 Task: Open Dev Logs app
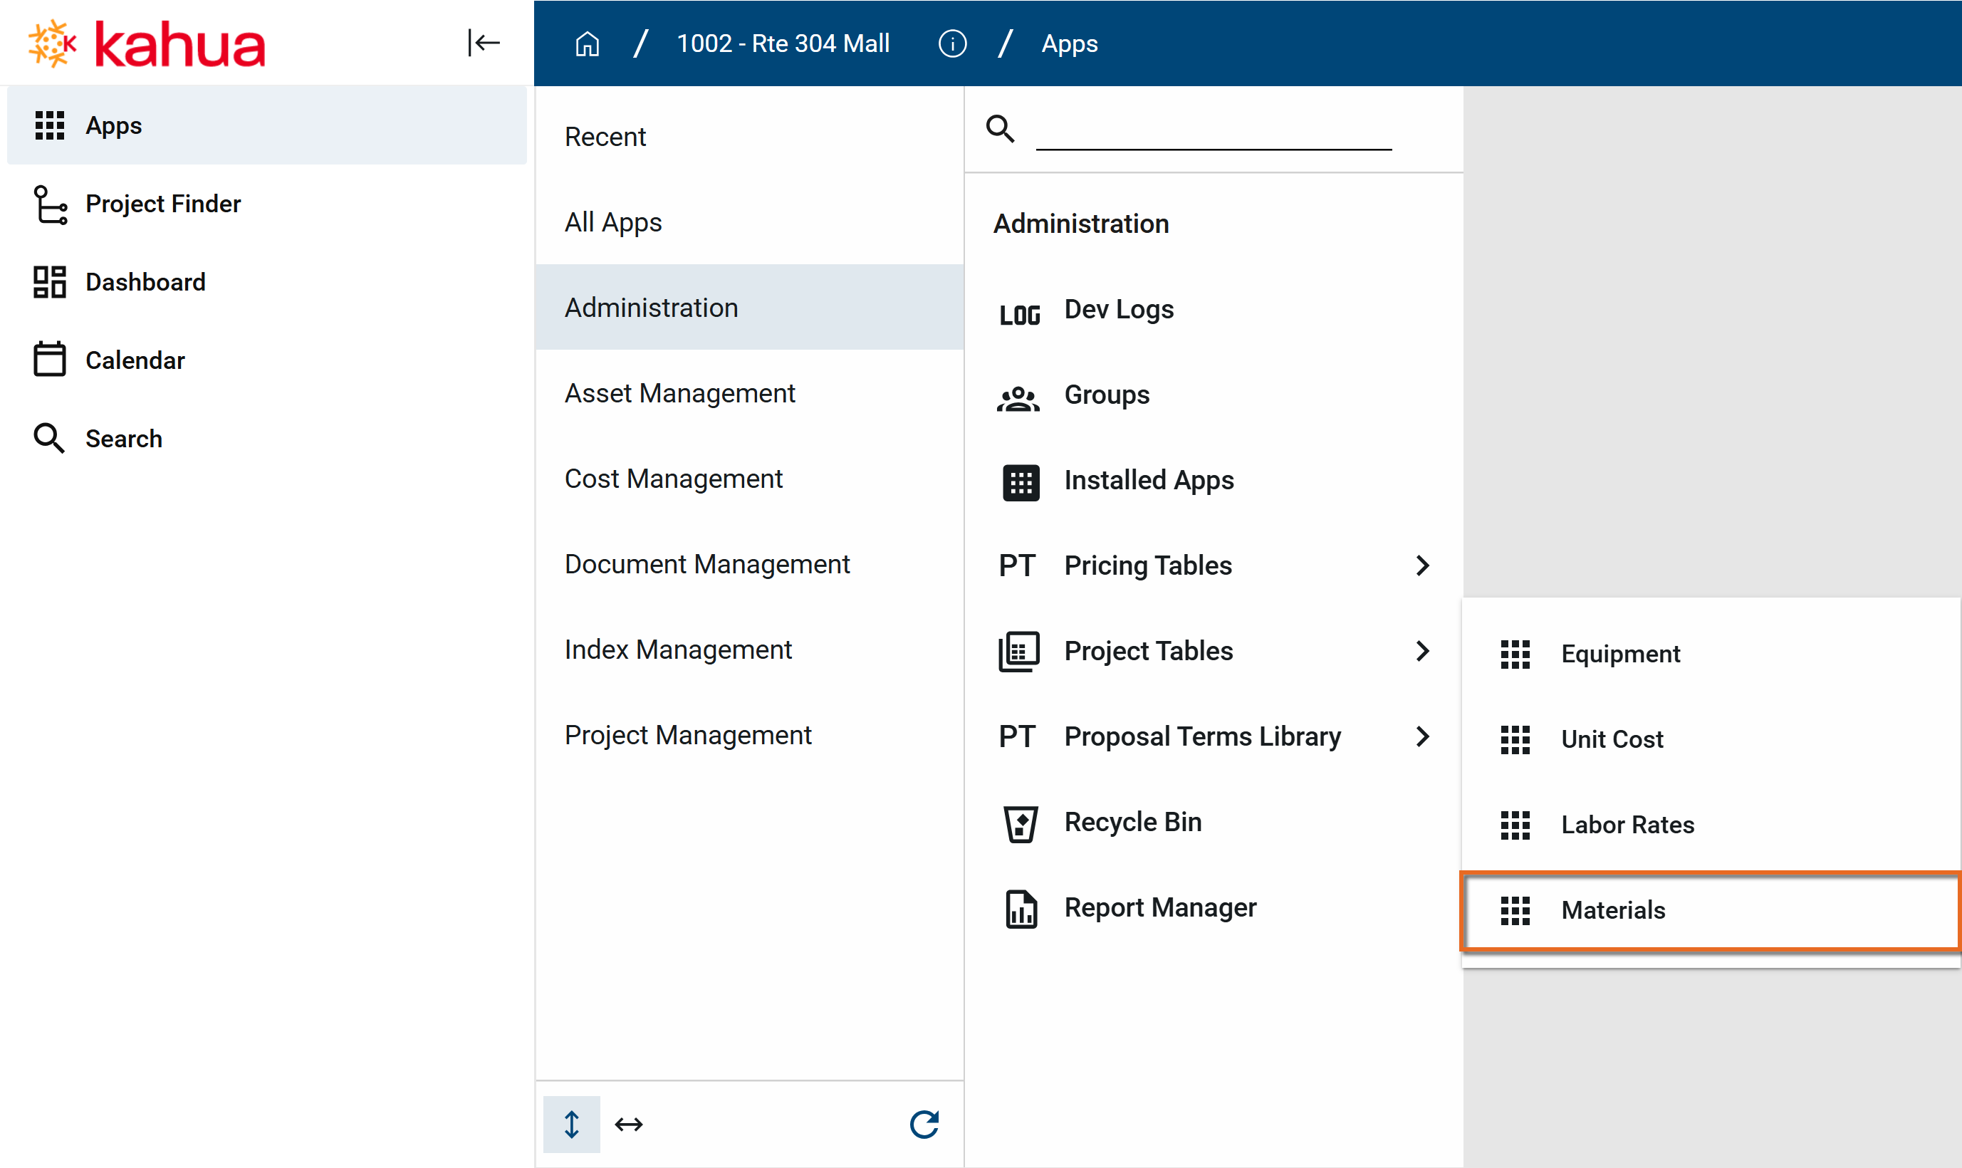(x=1117, y=310)
